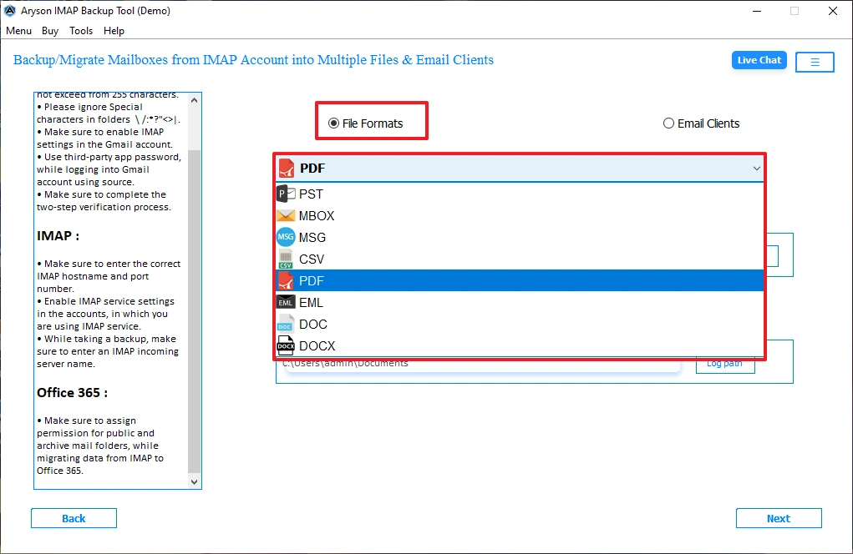Start a Live Chat session
This screenshot has width=853, height=554.
[x=759, y=59]
